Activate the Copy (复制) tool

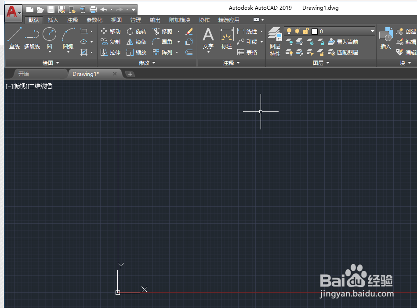coord(110,42)
